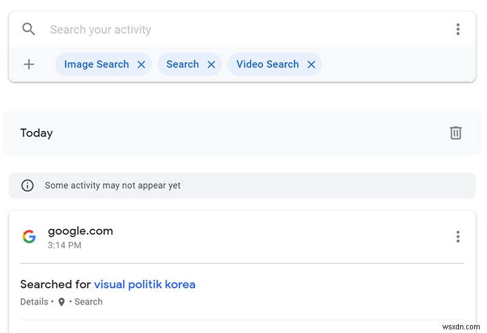This screenshot has width=487, height=333.
Task: Remove the Search filter chip
Action: (211, 65)
